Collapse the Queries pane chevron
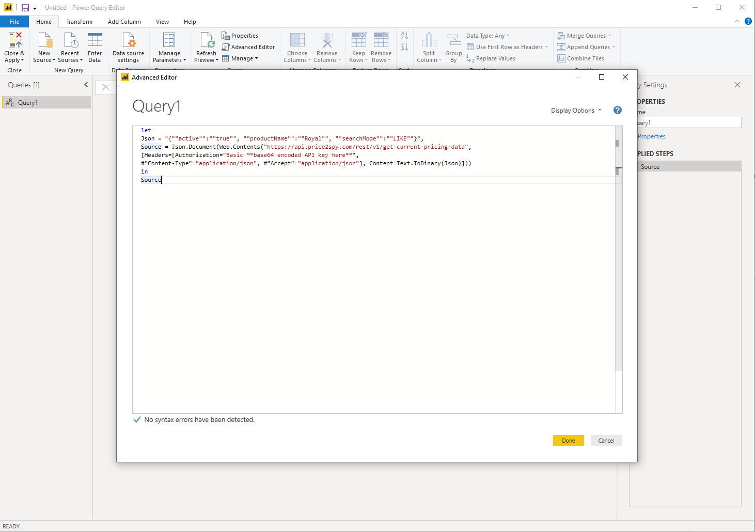 tap(86, 85)
